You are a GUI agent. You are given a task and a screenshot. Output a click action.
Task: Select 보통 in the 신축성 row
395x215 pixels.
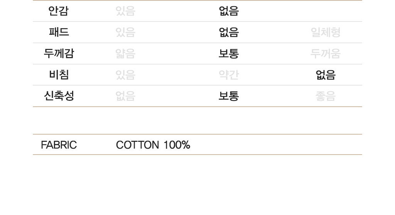[229, 96]
